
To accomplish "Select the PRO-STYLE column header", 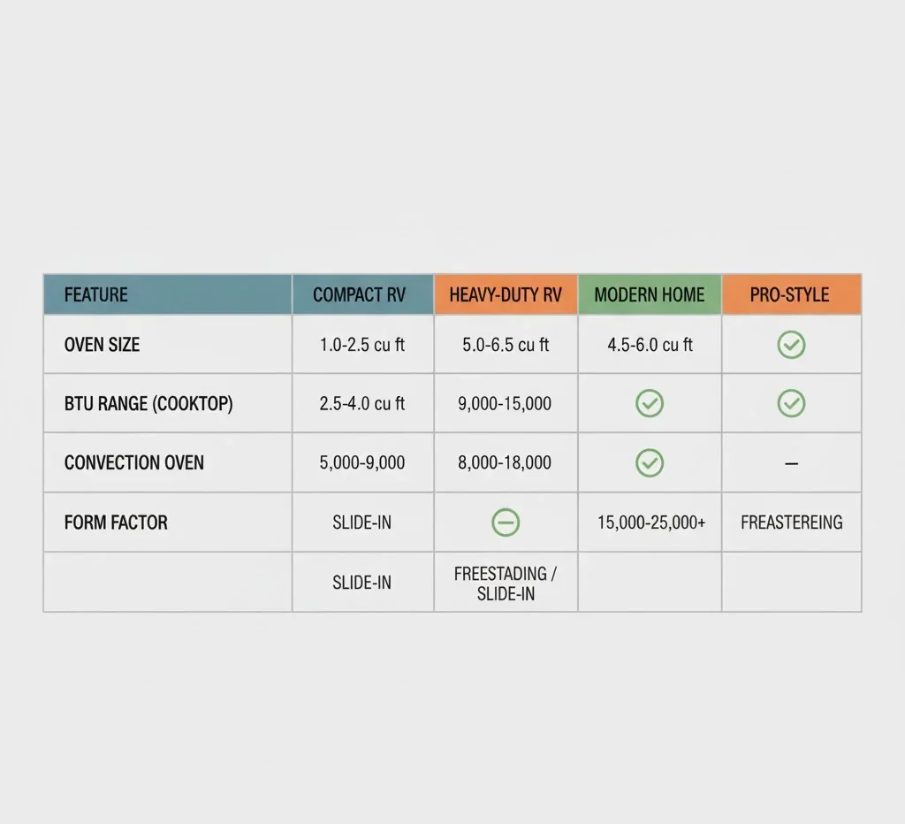I will pos(790,295).
